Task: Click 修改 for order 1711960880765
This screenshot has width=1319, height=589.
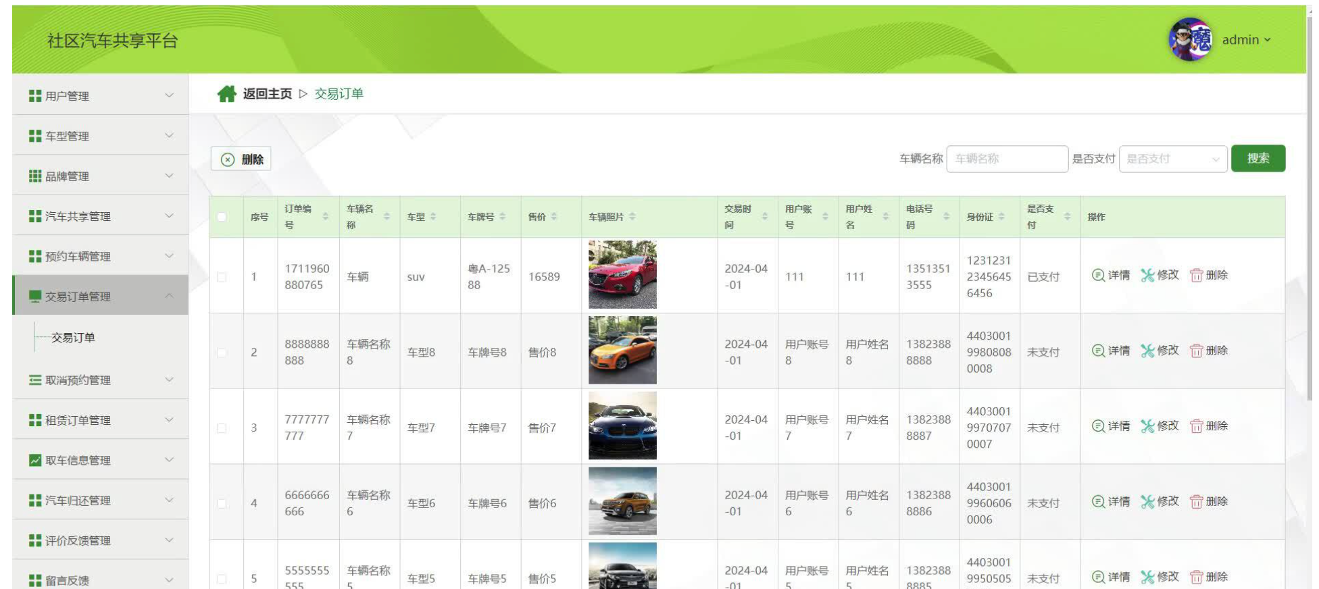Action: coord(1160,275)
